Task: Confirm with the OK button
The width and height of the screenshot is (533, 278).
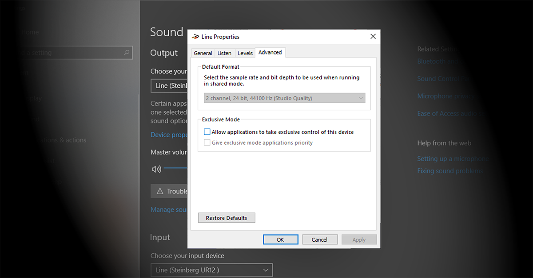Action: click(x=280, y=239)
